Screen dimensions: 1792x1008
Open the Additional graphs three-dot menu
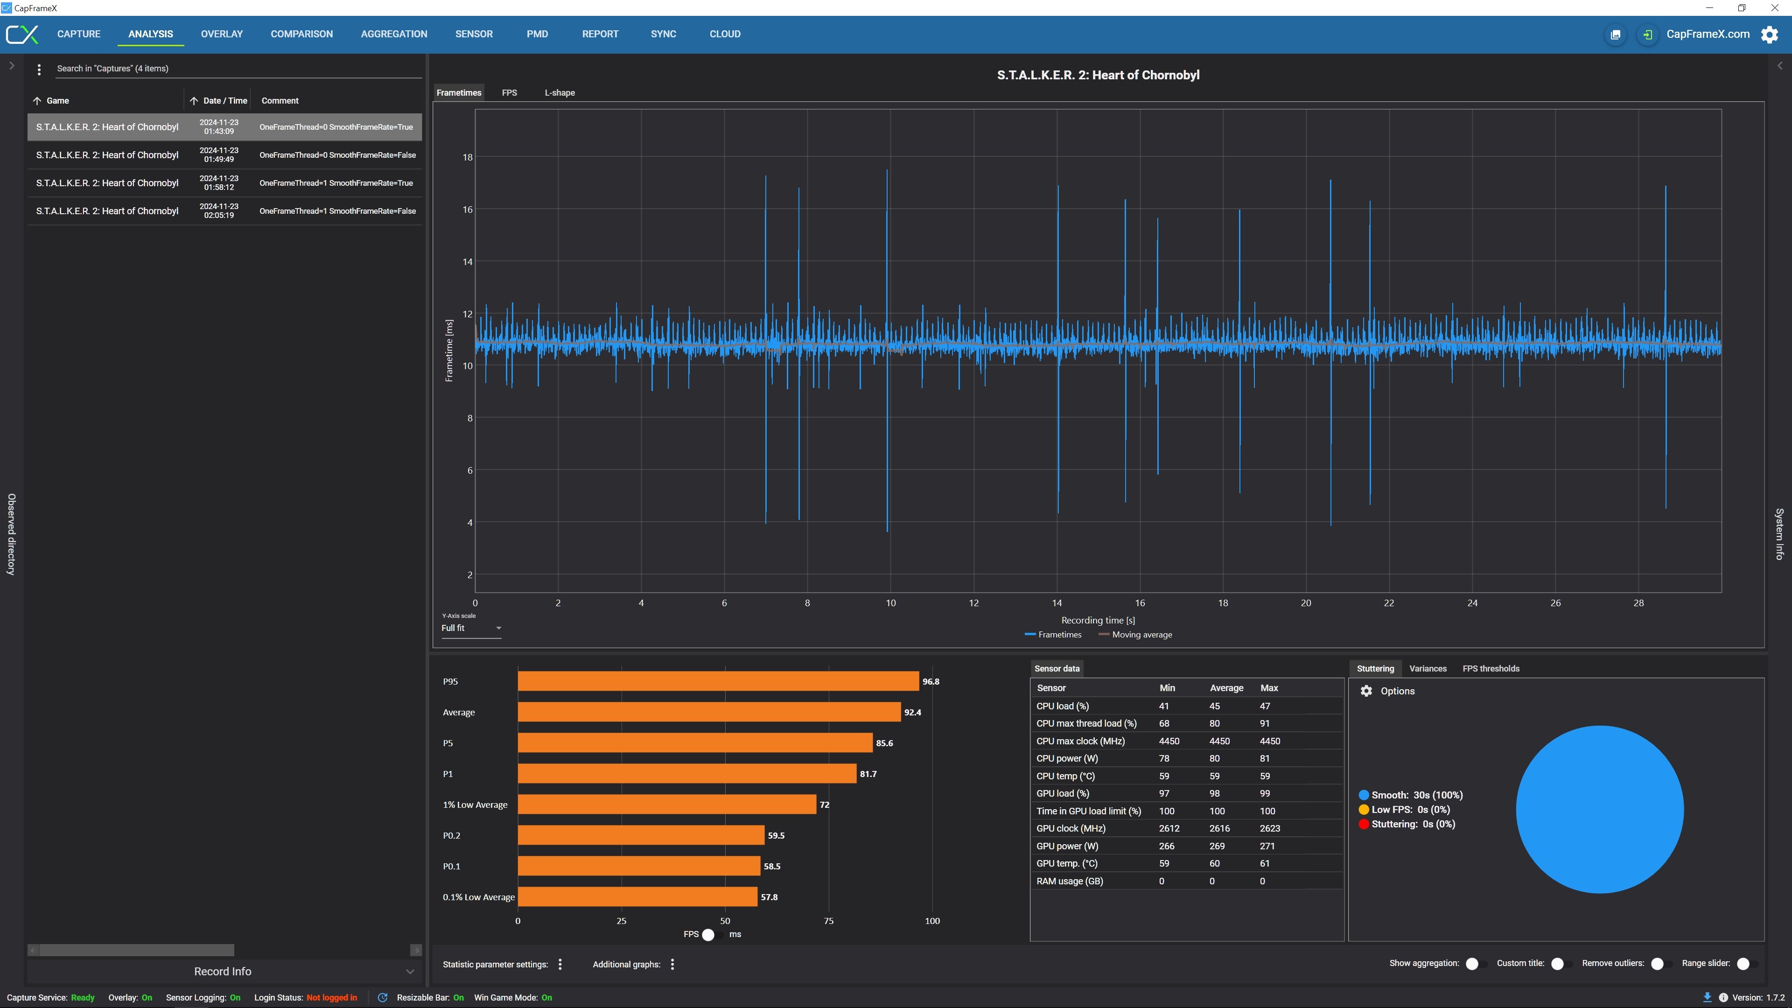click(x=672, y=964)
